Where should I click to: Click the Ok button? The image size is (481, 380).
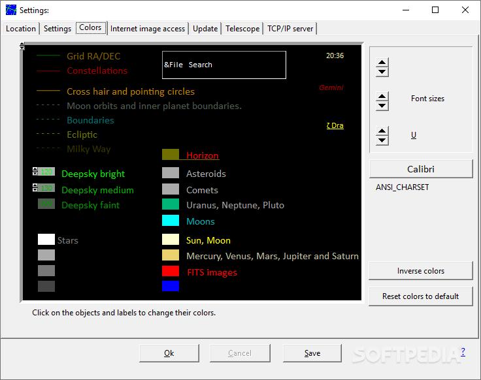coord(169,353)
